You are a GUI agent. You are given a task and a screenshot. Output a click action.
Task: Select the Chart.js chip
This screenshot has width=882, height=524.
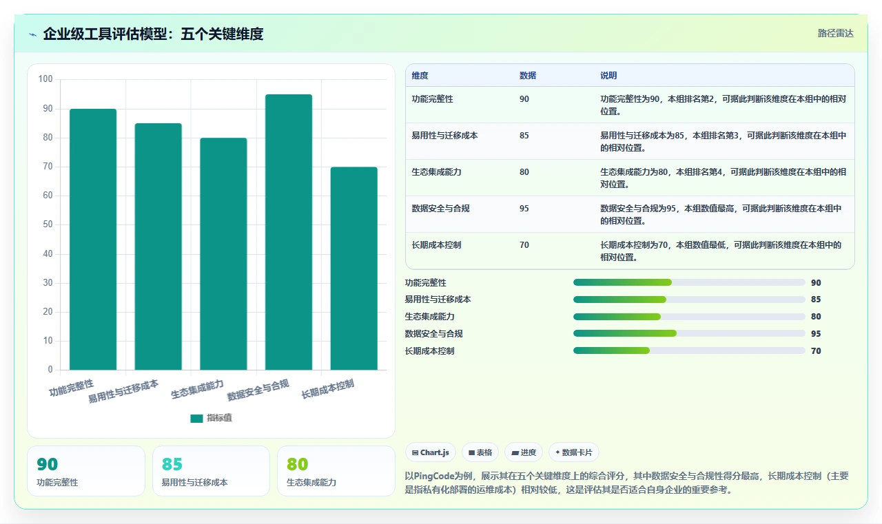(x=431, y=452)
